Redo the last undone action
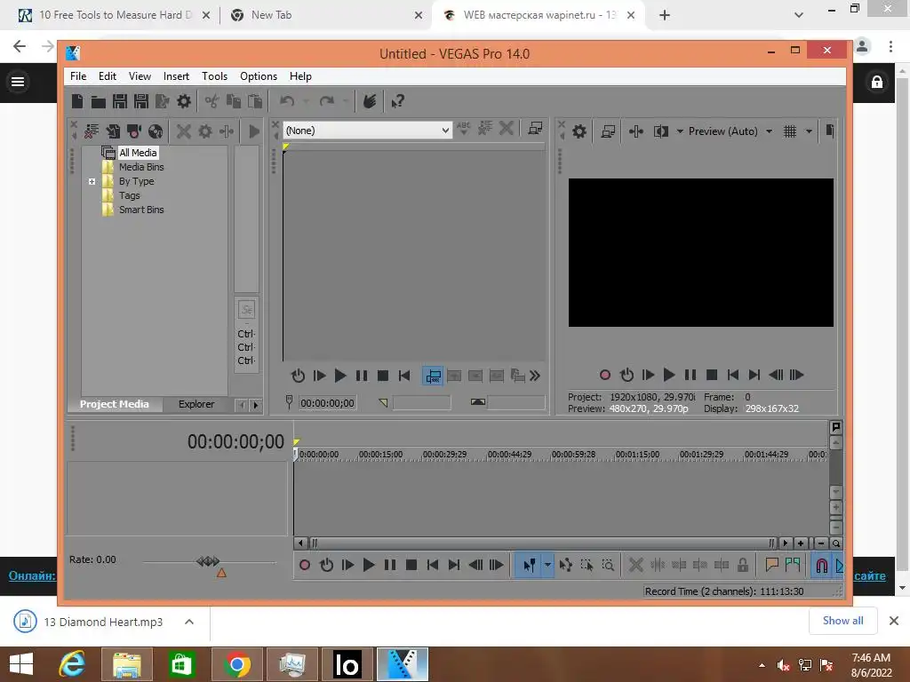 tap(327, 101)
